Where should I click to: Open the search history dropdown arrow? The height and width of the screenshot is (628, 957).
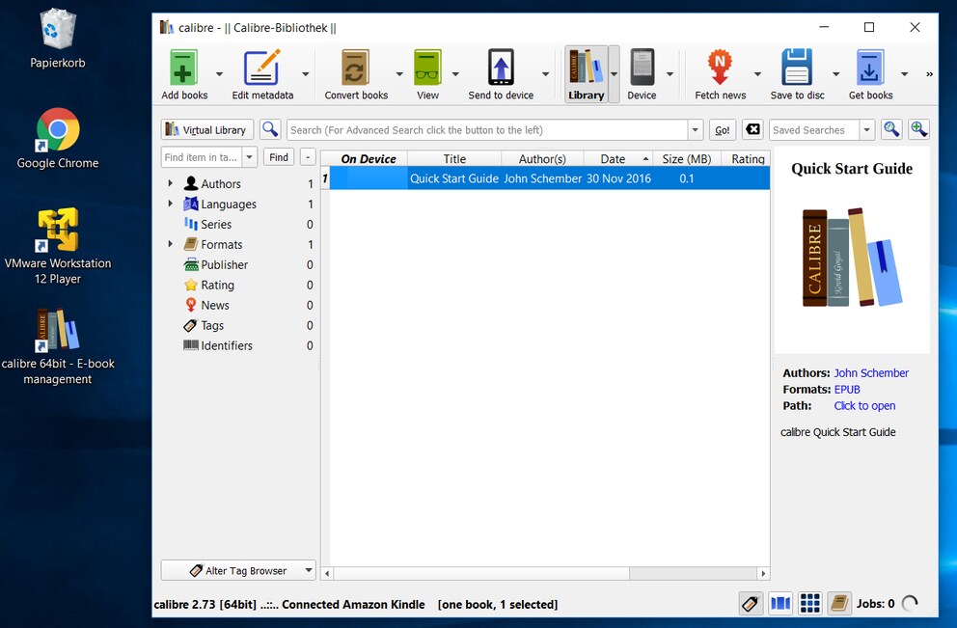click(x=696, y=129)
